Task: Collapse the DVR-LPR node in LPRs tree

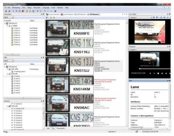Action: pos(7,74)
